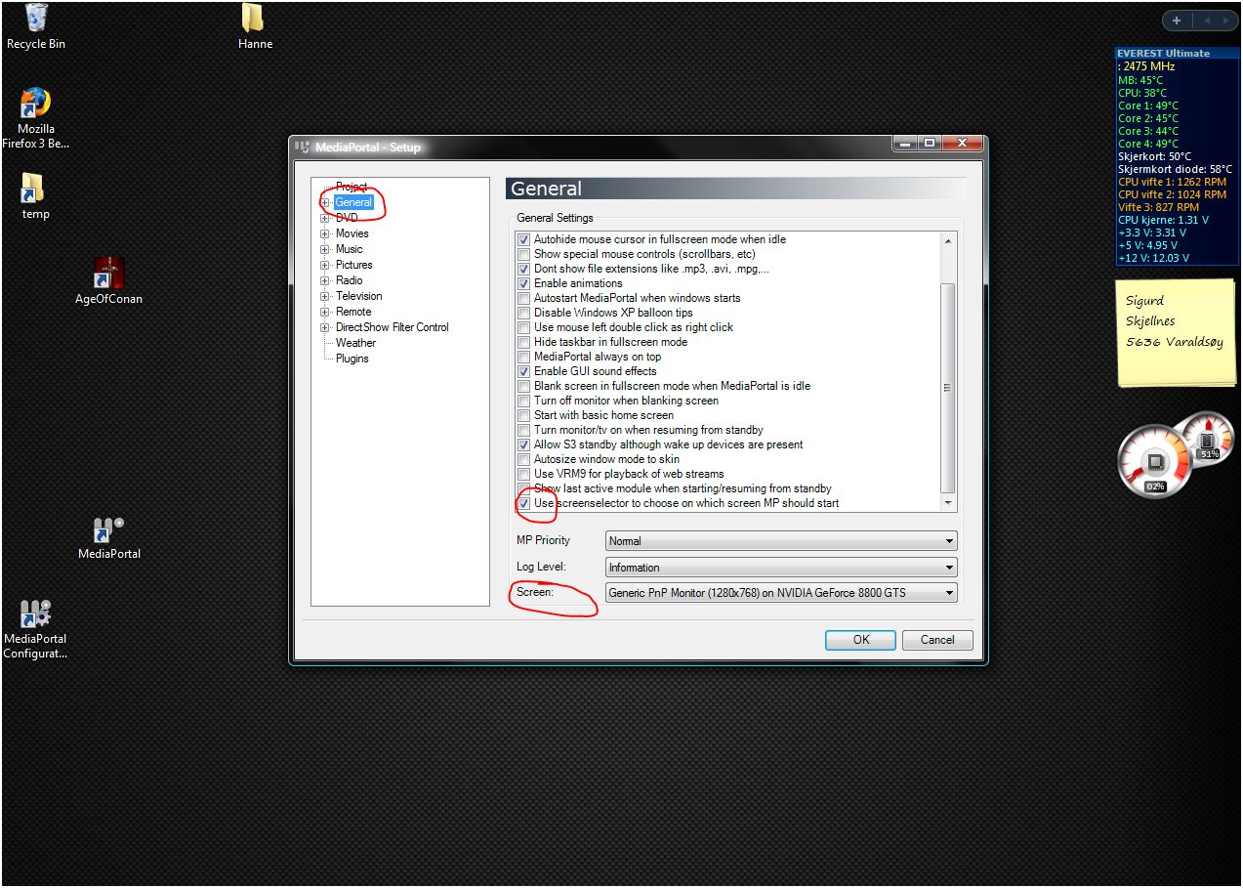Select the AgeOfConan desktop icon
Image resolution: width=1243 pixels, height=888 pixels.
[108, 281]
